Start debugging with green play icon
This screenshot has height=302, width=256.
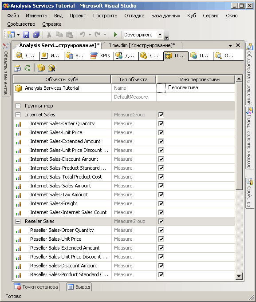coord(115,35)
